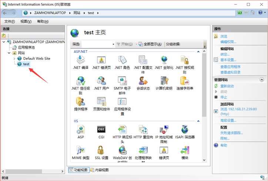The image size is (268, 181).
Task: Collapse the IIS group section
Action: point(198,121)
